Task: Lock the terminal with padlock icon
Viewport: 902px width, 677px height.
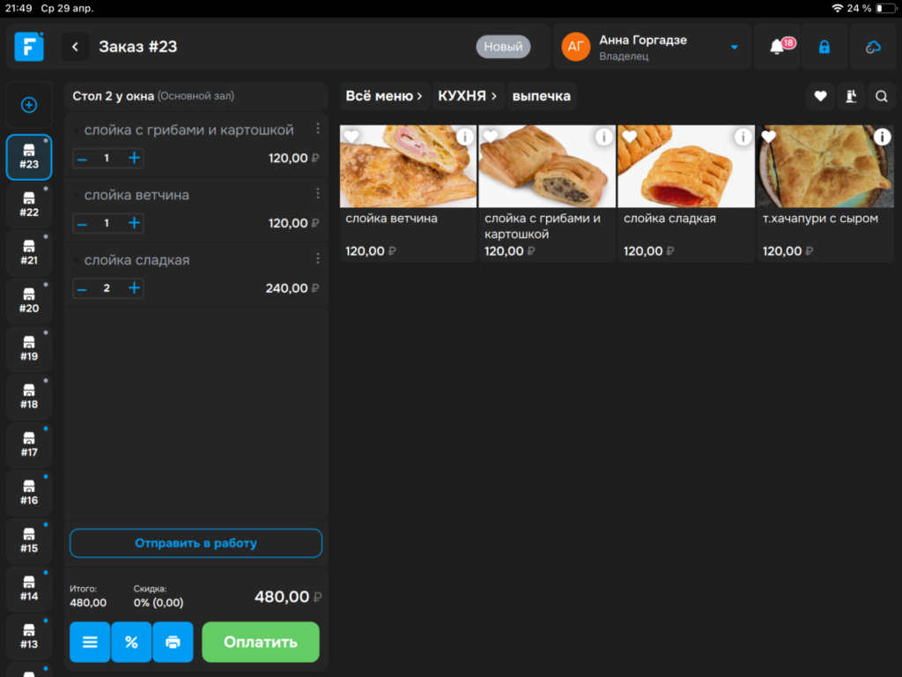Action: [824, 47]
